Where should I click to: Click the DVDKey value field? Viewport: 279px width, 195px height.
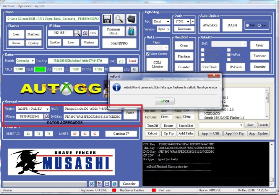pyautogui.click(x=92, y=117)
